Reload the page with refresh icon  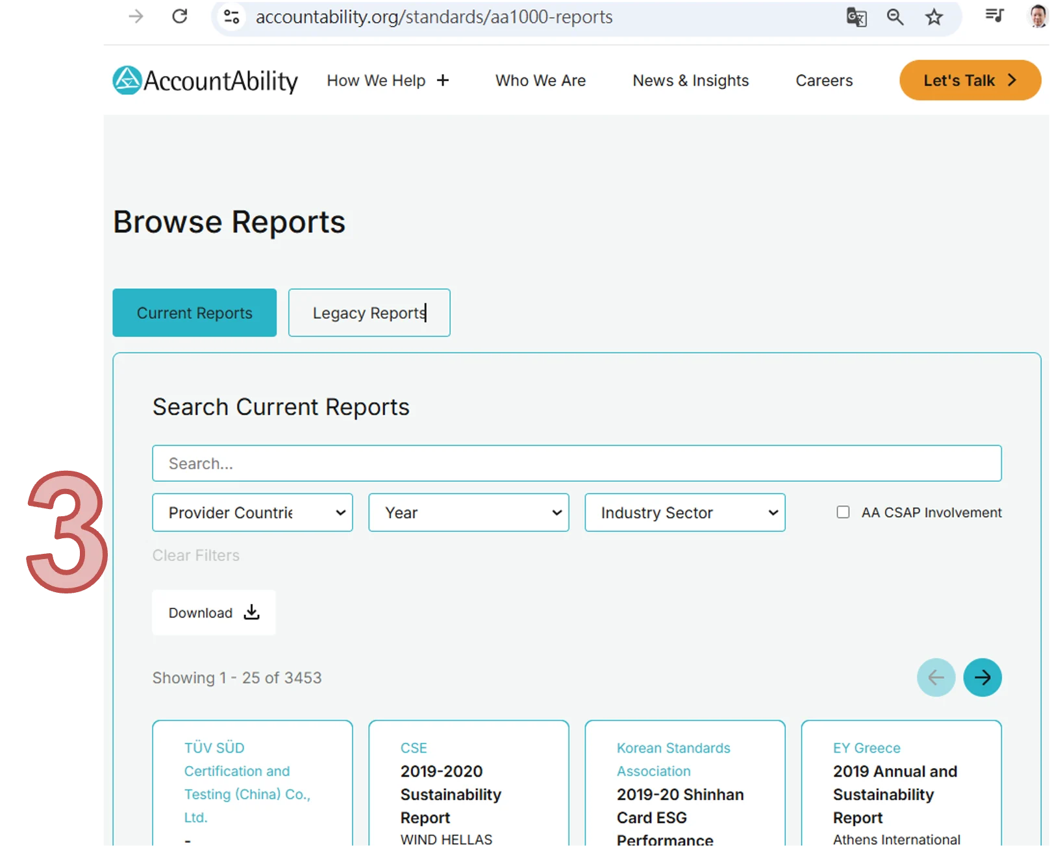tap(180, 16)
